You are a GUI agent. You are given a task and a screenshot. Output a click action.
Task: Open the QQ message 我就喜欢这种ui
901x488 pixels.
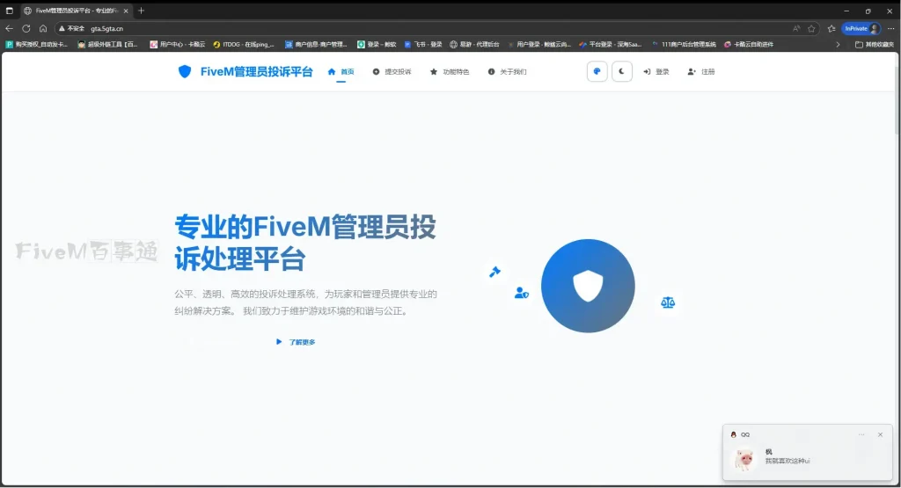pos(787,461)
